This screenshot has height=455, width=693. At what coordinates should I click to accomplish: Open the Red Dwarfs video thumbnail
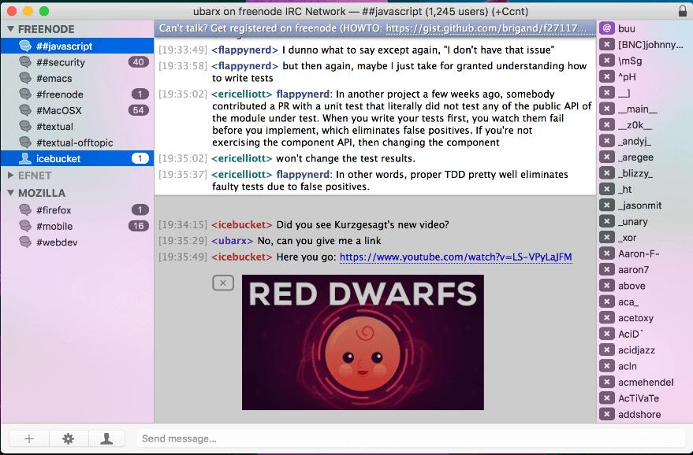pyautogui.click(x=363, y=342)
